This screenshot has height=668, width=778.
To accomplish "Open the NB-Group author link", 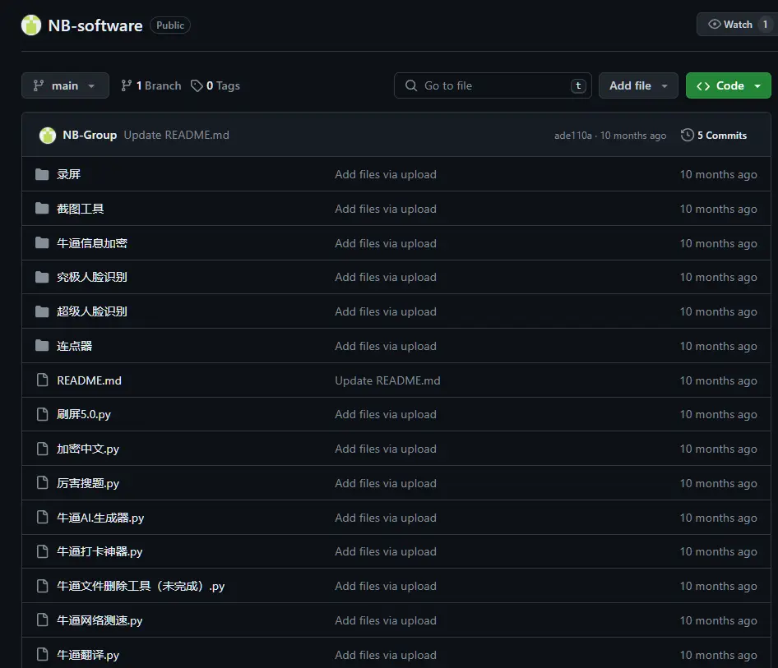I will click(90, 136).
